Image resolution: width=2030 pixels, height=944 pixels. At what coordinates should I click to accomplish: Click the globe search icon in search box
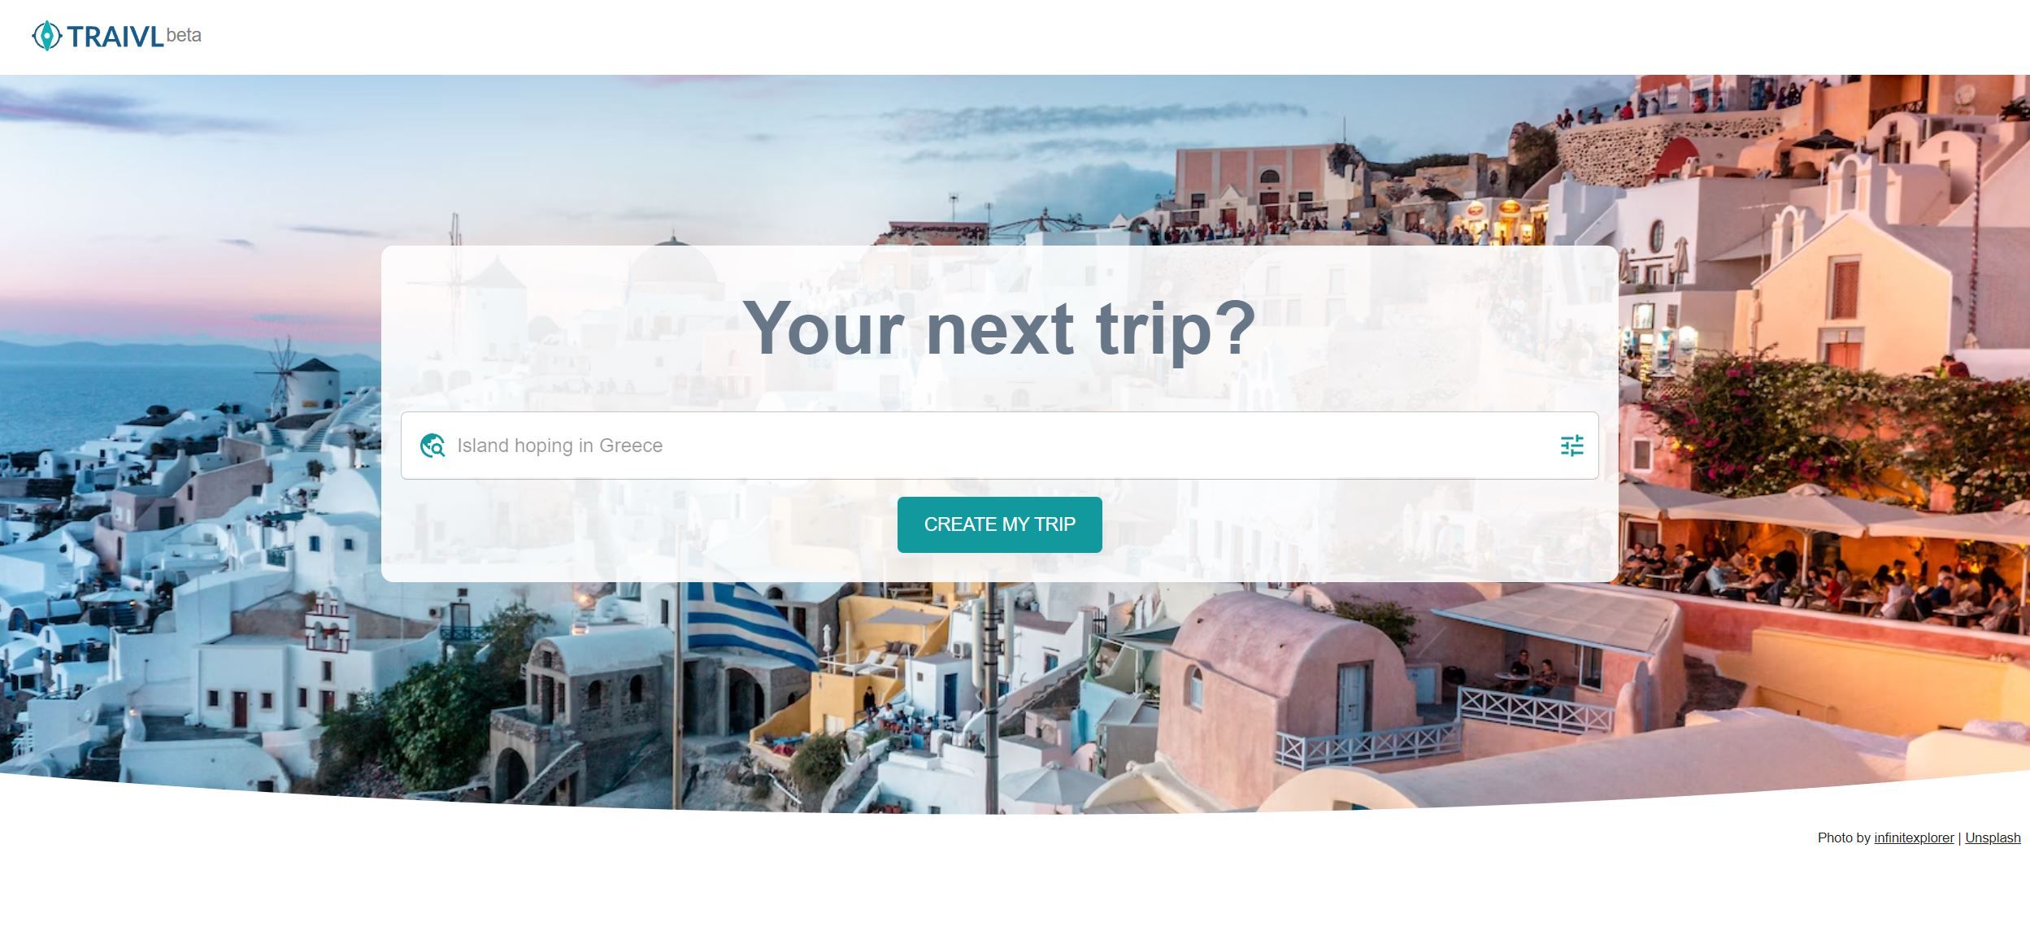432,446
